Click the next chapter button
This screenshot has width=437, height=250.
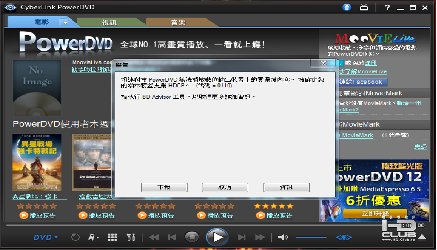pyautogui.click(x=241, y=237)
